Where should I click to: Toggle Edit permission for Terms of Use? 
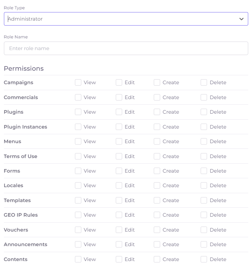[119, 156]
